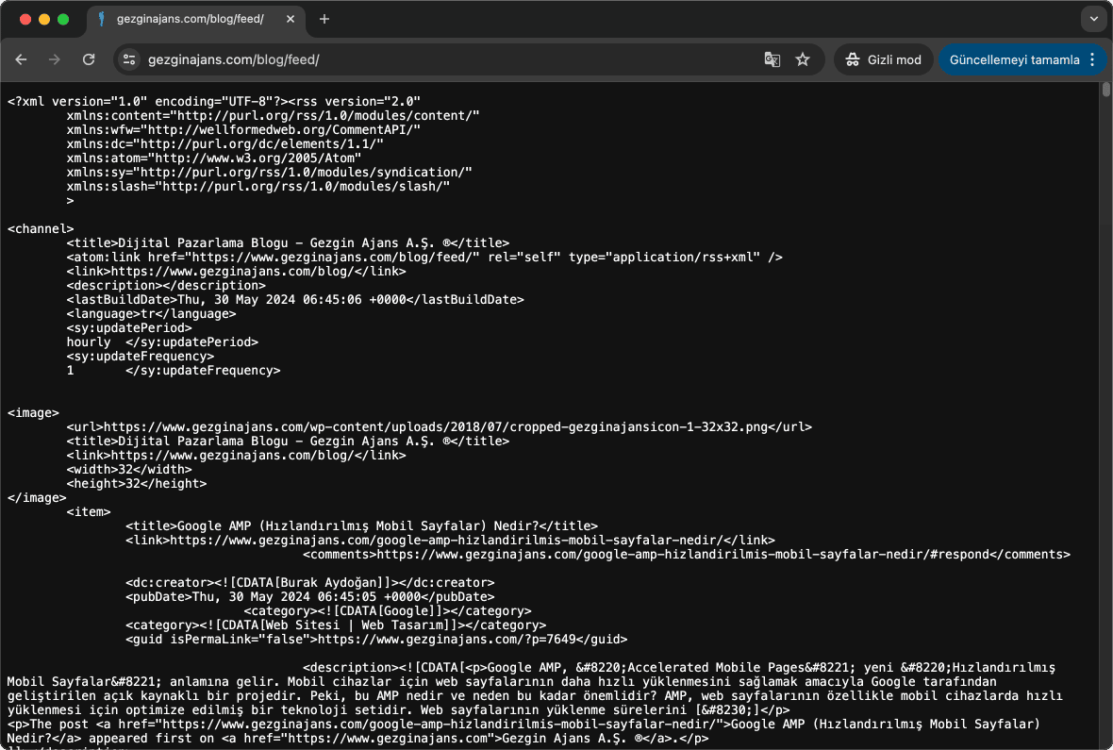
Task: Click the dc:creator Burak Aydoğan line
Action: (310, 583)
